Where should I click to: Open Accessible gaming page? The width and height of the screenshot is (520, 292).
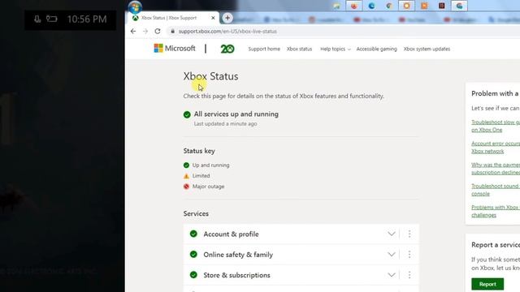click(377, 49)
